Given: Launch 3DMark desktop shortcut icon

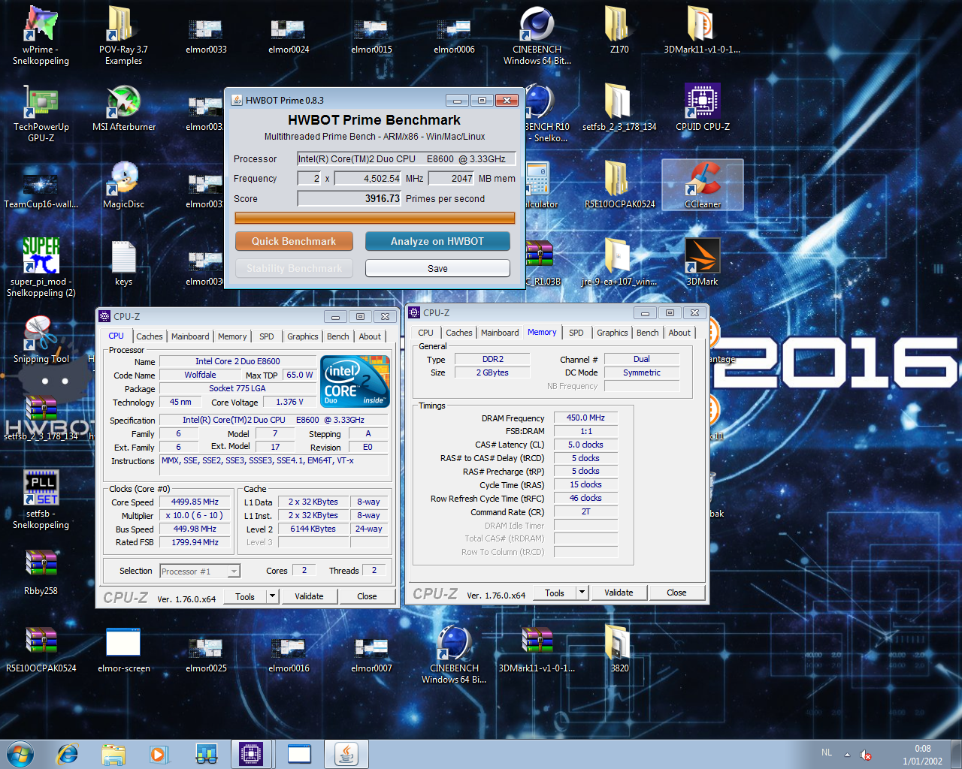Looking at the screenshot, I should pyautogui.click(x=703, y=256).
